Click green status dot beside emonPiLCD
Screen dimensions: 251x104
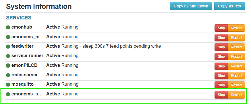pyautogui.click(x=8, y=66)
